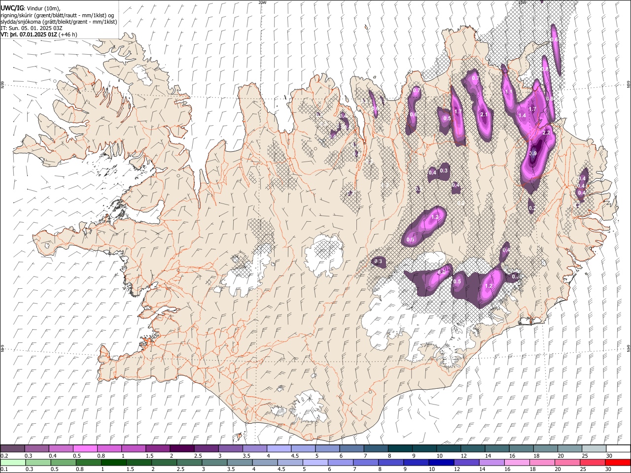Pick the 16 grey-teal swatch, top scale
Image resolution: width=631 pixels, height=473 pixels.
pos(521,448)
